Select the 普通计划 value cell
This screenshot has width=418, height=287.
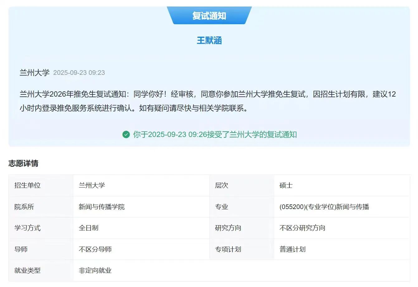point(292,249)
